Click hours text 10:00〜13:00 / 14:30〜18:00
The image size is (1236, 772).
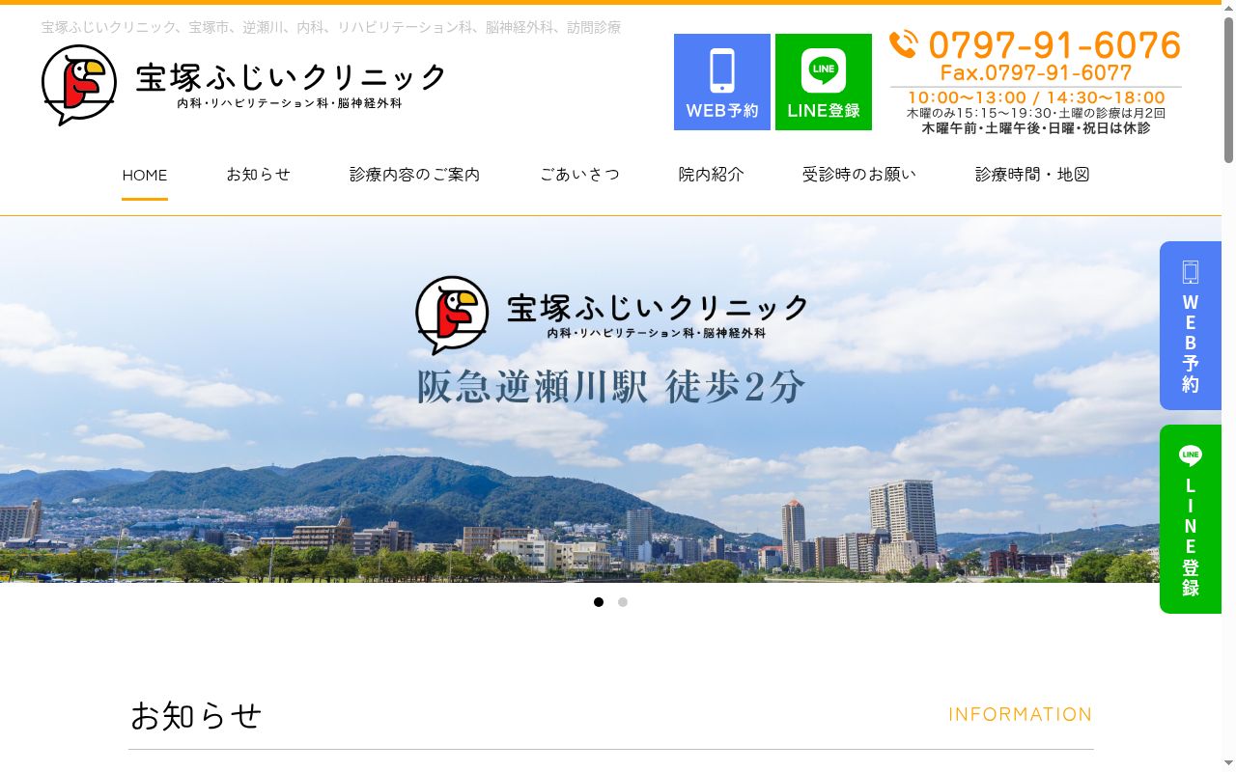[1036, 97]
